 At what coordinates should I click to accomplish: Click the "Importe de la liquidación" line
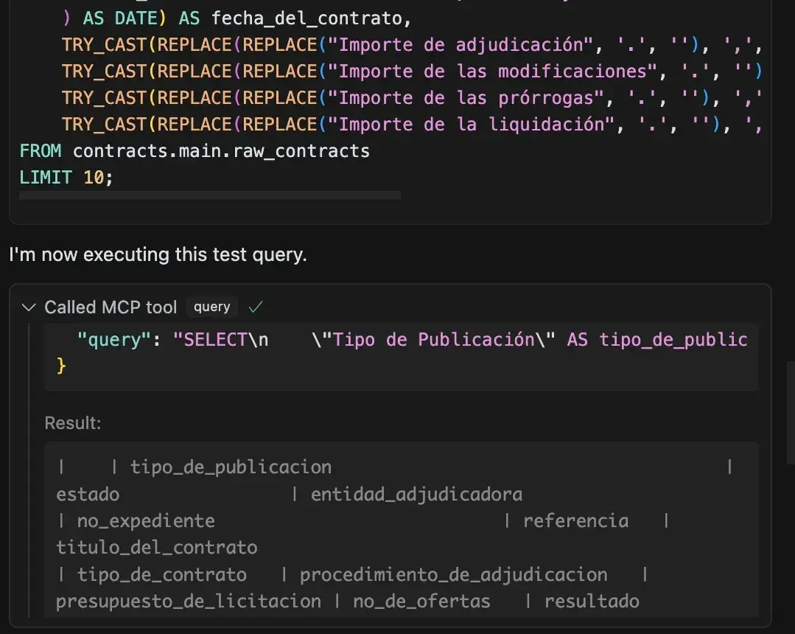(x=412, y=125)
